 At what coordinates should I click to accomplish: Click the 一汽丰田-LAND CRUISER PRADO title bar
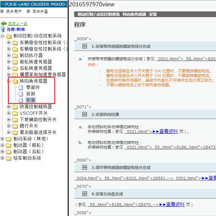click(34, 4)
